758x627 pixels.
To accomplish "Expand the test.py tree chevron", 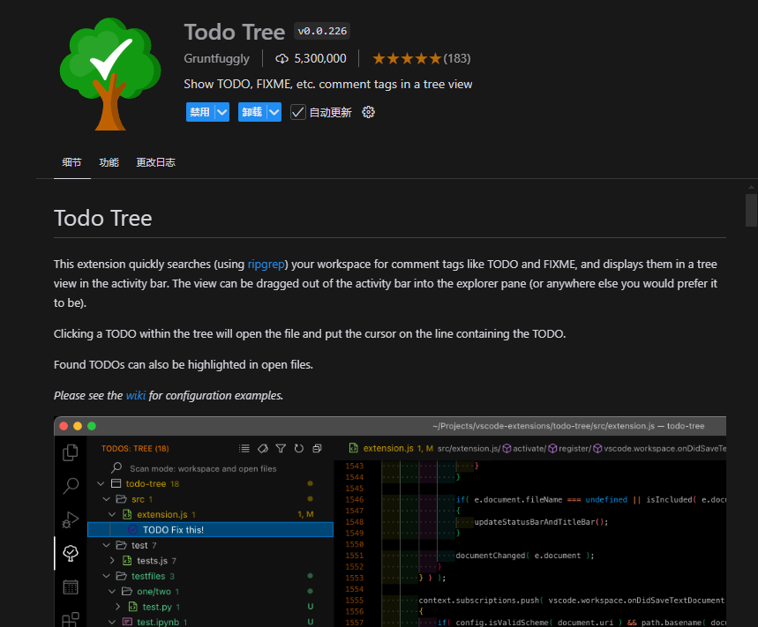I will click(x=118, y=606).
